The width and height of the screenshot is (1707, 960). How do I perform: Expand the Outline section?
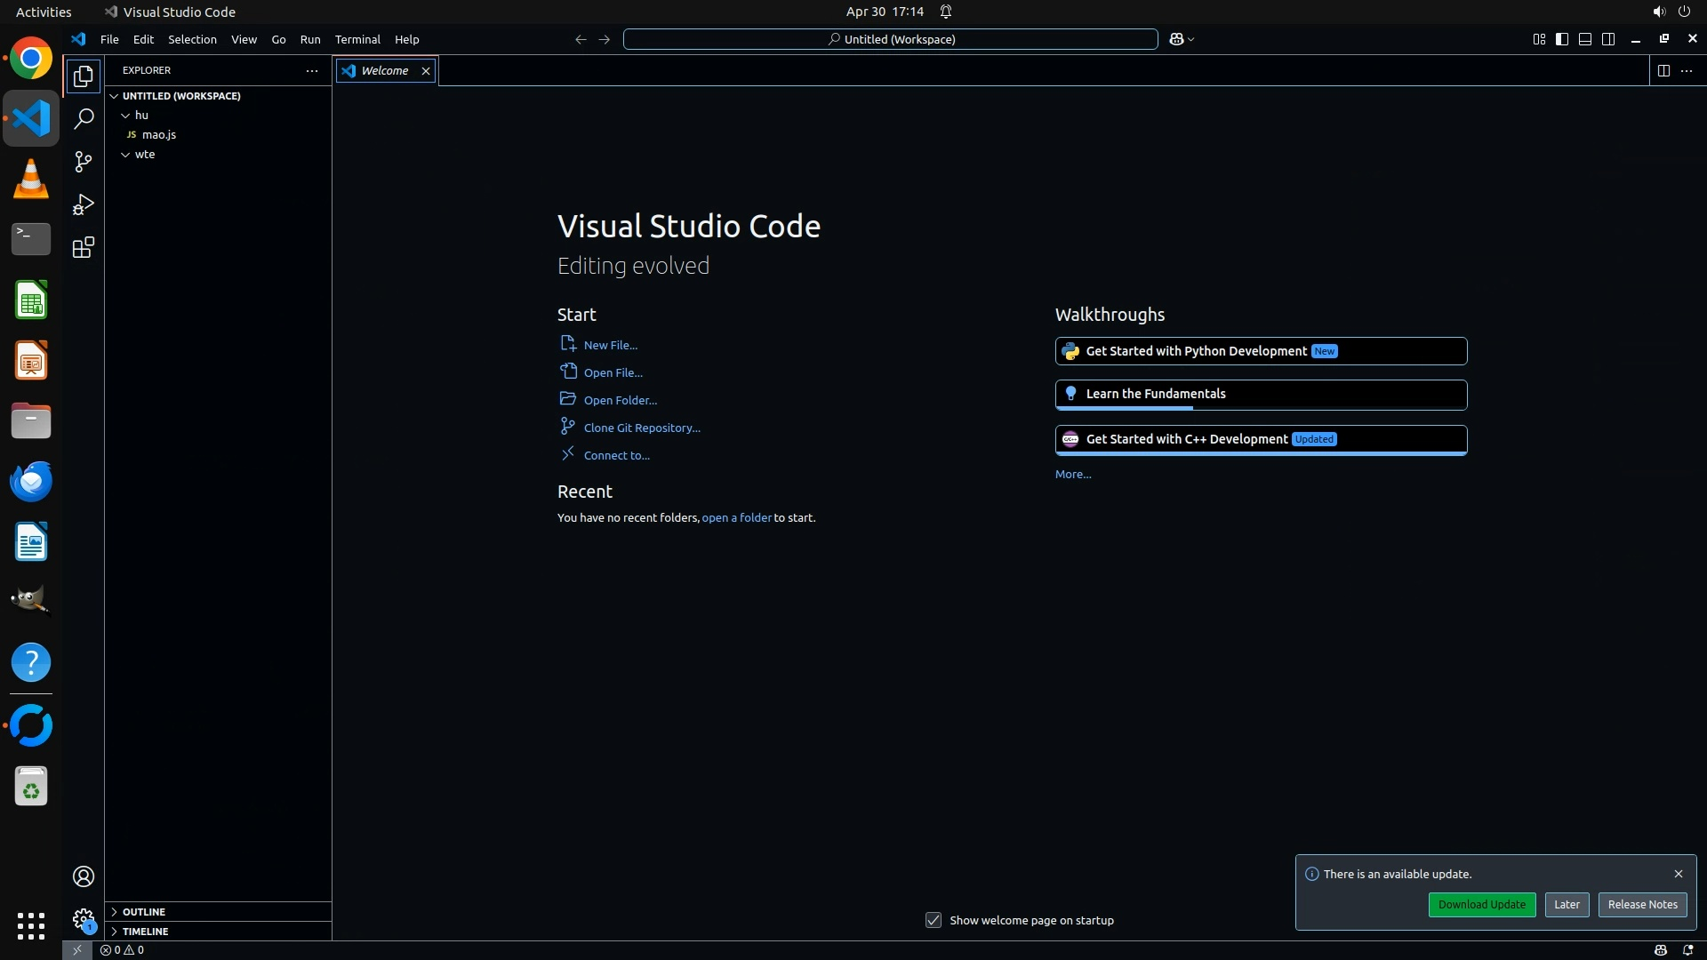click(143, 912)
